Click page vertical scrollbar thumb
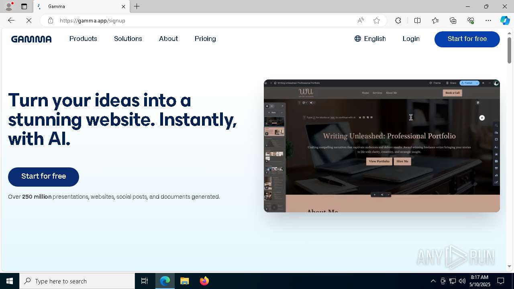This screenshot has height=289, width=514. pyautogui.click(x=509, y=50)
